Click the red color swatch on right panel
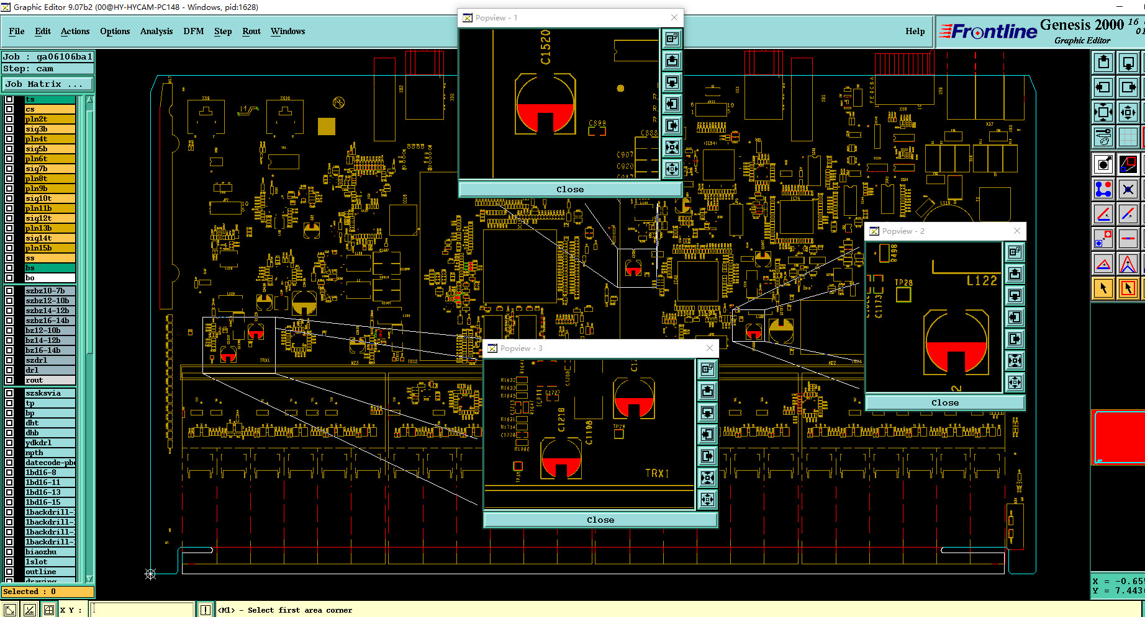Image resolution: width=1145 pixels, height=617 pixels. (x=1119, y=436)
